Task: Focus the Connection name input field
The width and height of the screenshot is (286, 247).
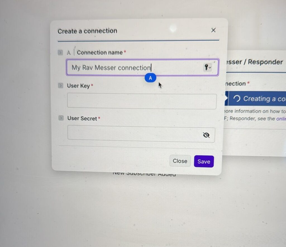Action: coord(142,68)
